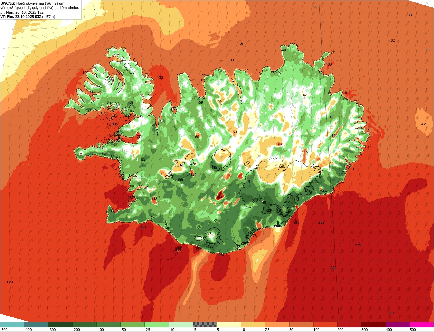This screenshot has width=434, height=332.
Task: Select the green swatch between -100 and -50
Action: coord(108,325)
